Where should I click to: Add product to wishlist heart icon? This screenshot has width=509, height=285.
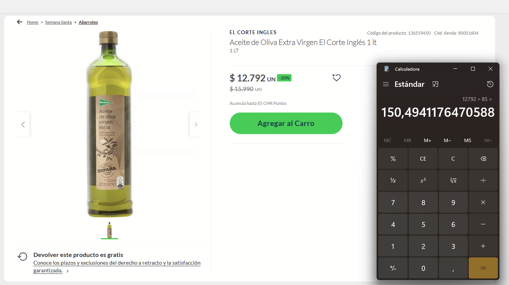click(x=336, y=78)
